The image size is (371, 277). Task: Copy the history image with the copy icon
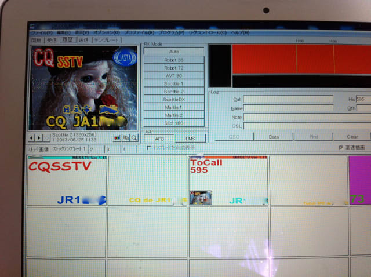point(126,138)
